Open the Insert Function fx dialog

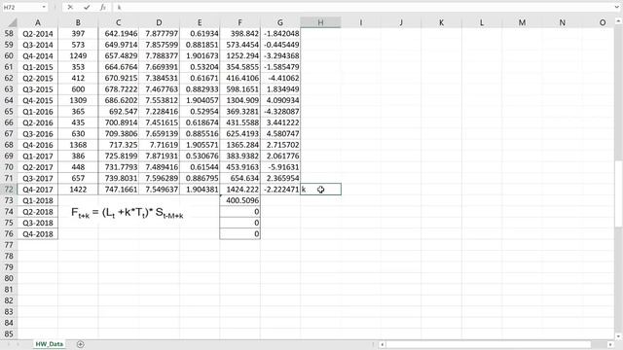click(x=103, y=7)
